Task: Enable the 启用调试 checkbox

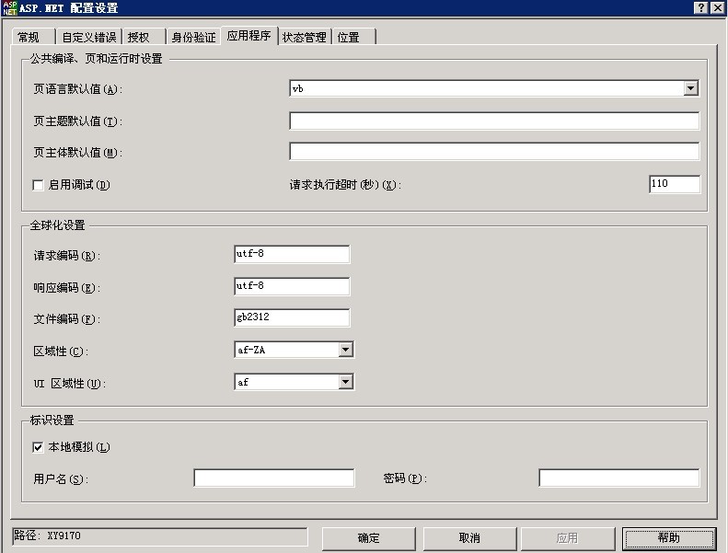Action: click(x=38, y=185)
